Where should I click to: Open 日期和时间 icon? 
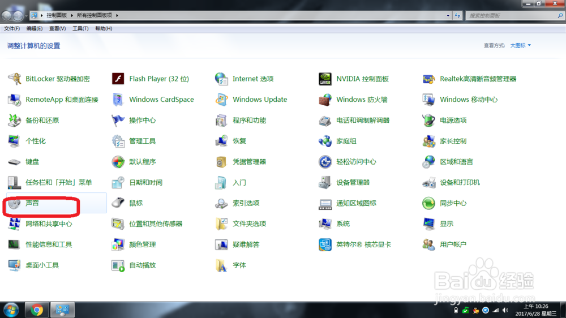coord(118,182)
